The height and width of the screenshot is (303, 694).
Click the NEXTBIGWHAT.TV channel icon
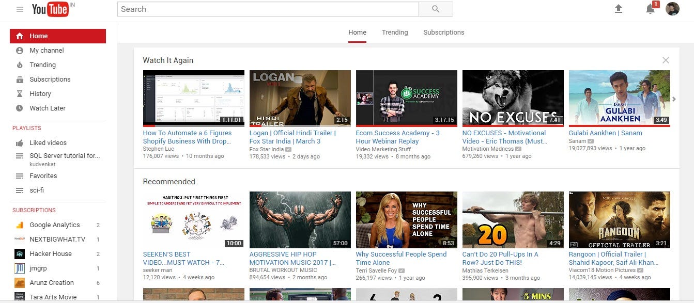tap(20, 240)
